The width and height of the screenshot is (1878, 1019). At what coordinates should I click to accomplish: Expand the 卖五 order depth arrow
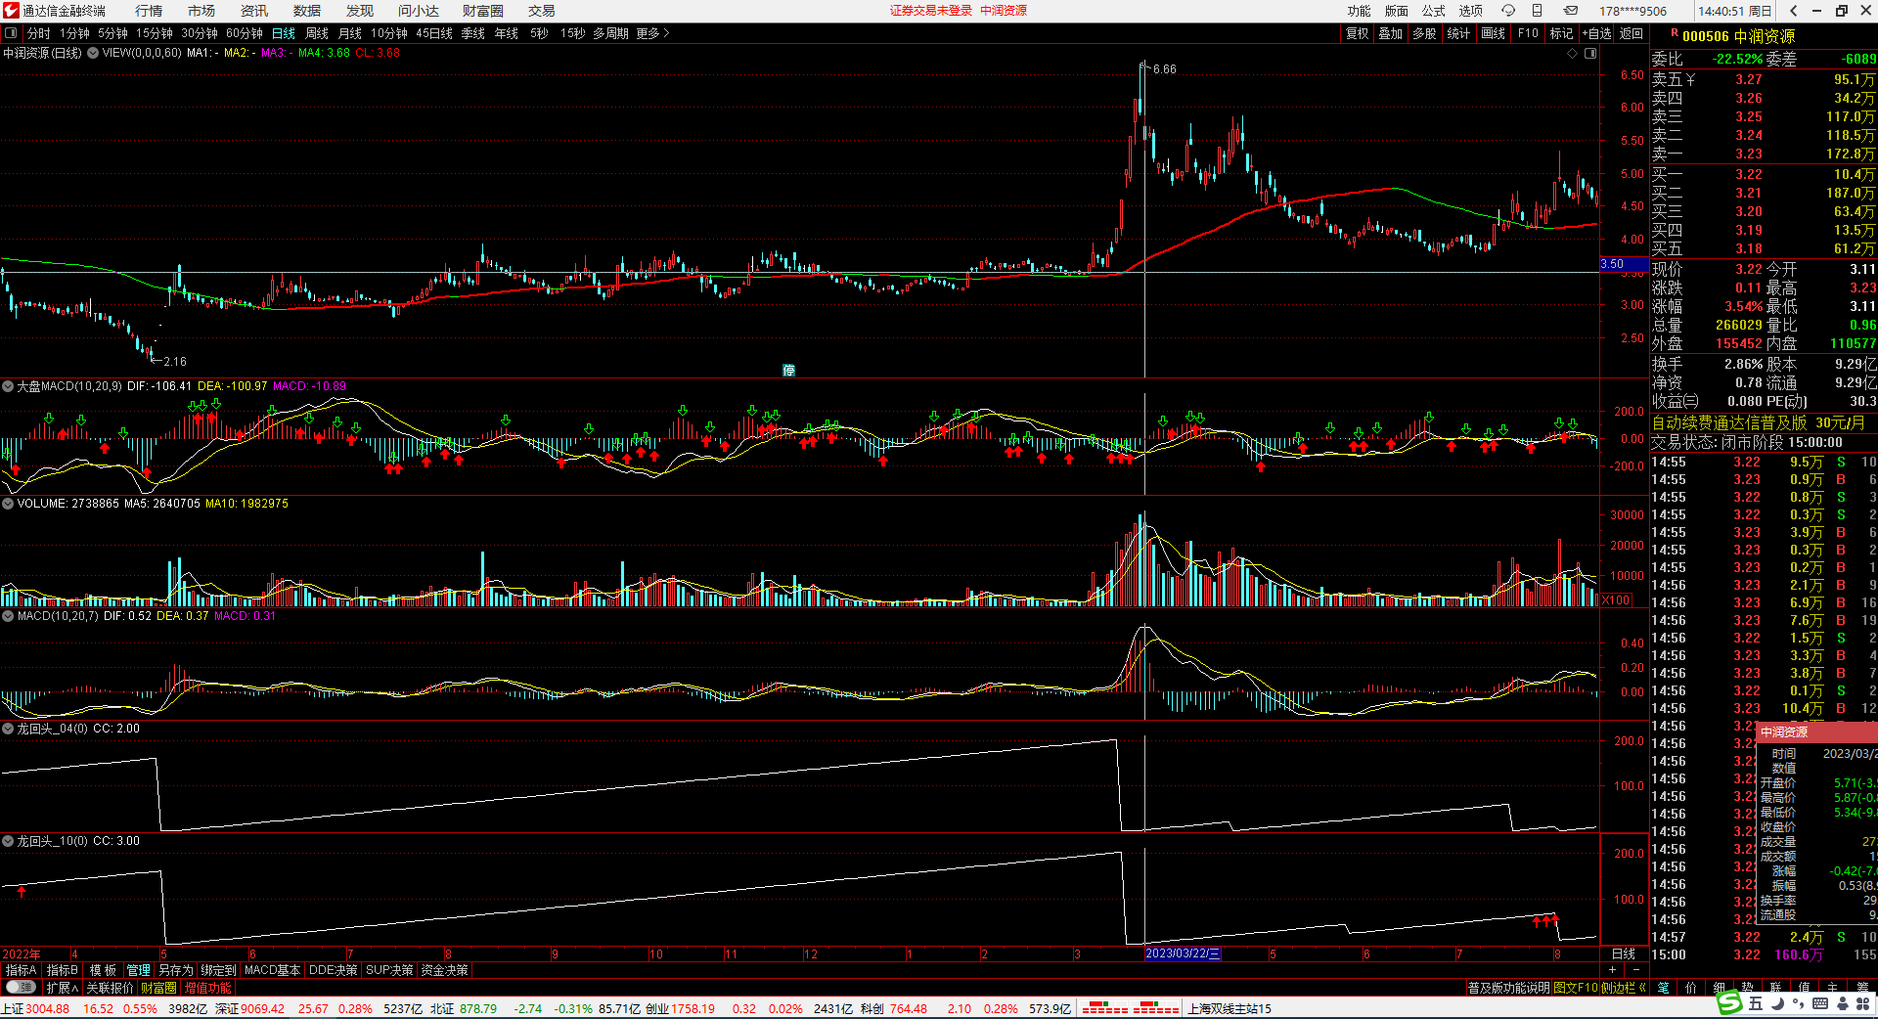click(x=1690, y=79)
